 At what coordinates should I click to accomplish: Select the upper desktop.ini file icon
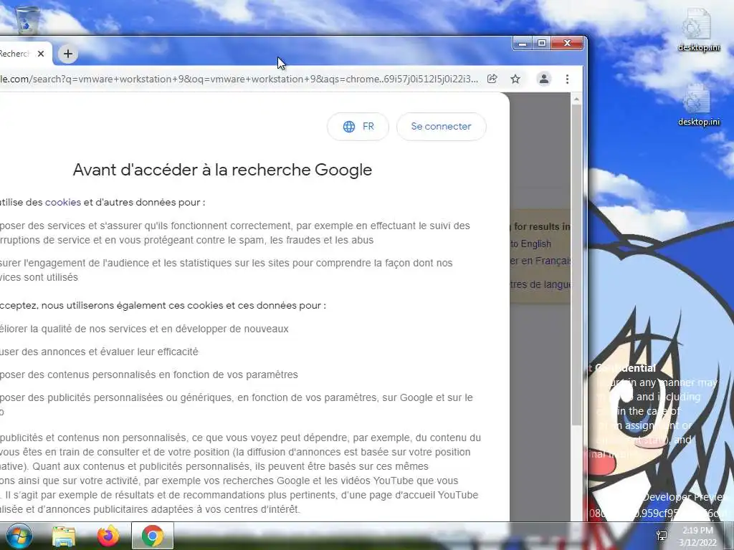[x=699, y=30]
